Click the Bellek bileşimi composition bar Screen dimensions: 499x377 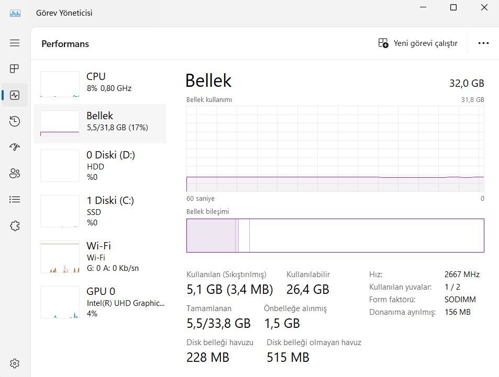335,235
